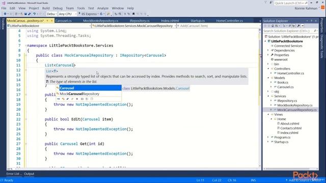
Task: Open the Output panel tab
Action: (29, 174)
